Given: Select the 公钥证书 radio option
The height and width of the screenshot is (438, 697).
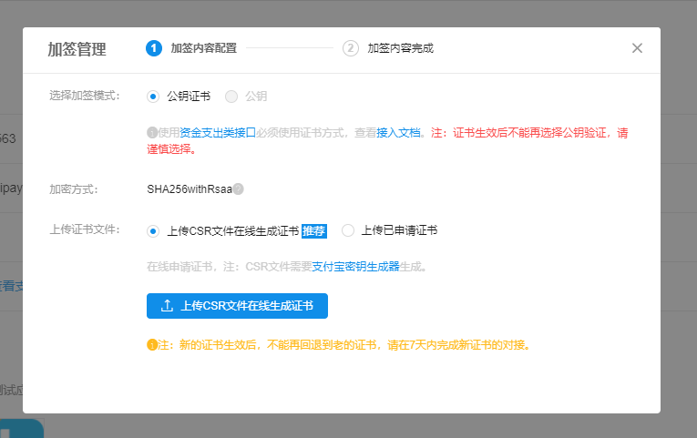Looking at the screenshot, I should click(153, 96).
